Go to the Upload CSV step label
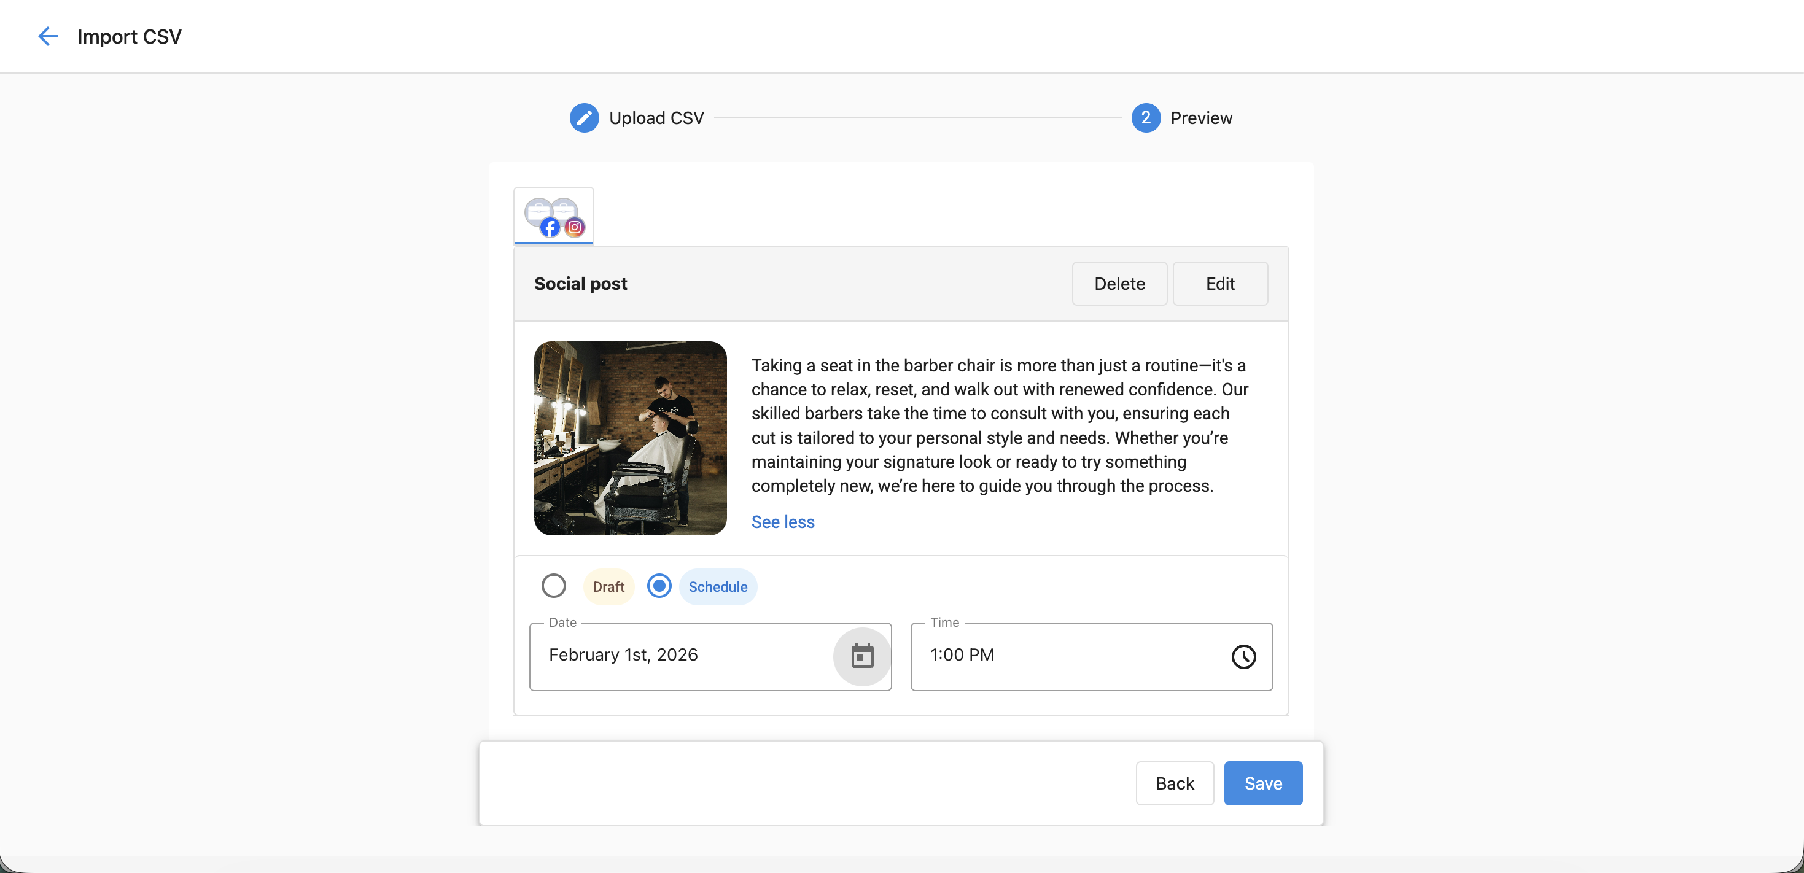1804x873 pixels. coord(656,118)
